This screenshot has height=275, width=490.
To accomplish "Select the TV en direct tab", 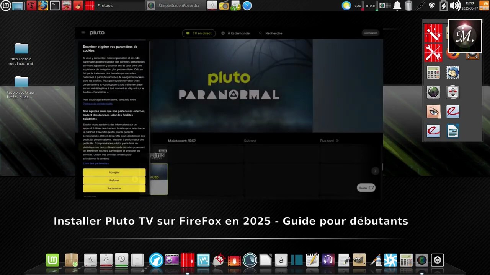I will 199,33.
